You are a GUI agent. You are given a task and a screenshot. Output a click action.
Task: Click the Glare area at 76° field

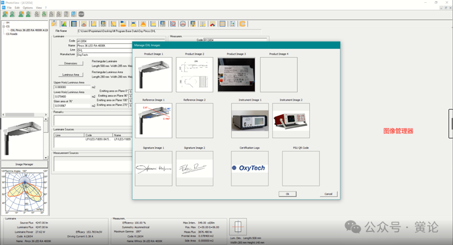[x=72, y=106]
